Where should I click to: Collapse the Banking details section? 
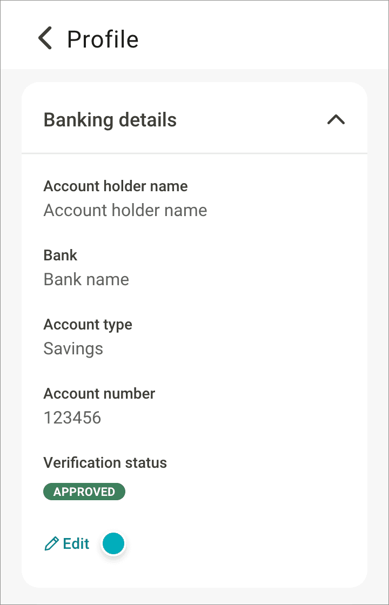(x=336, y=119)
